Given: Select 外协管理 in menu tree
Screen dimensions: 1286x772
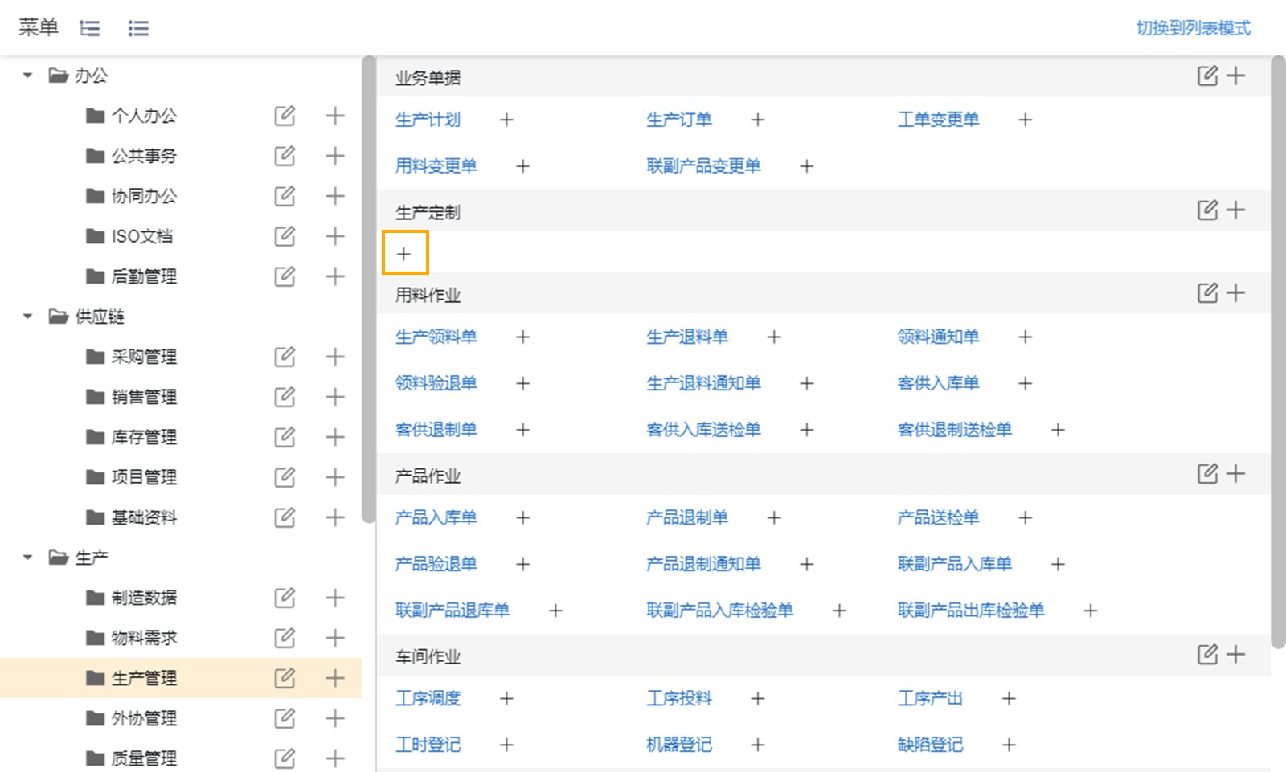Looking at the screenshot, I should click(x=144, y=718).
